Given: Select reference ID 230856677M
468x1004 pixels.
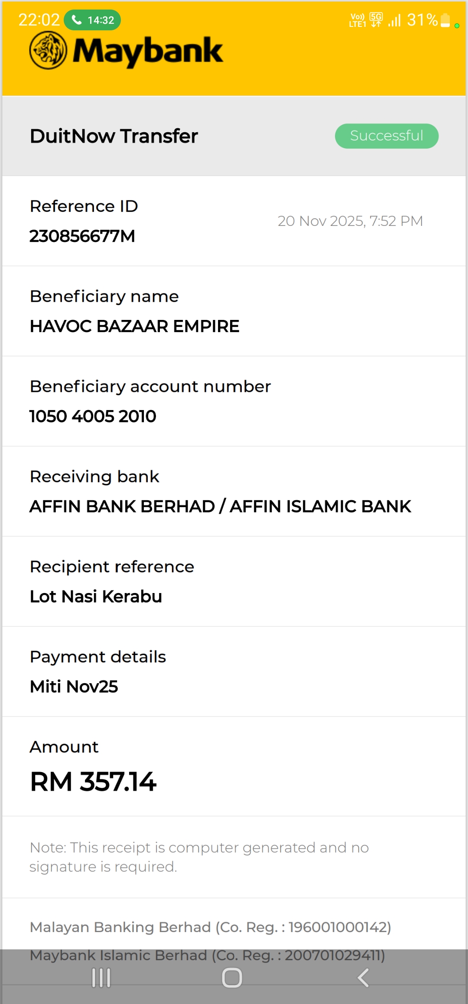Looking at the screenshot, I should [82, 236].
